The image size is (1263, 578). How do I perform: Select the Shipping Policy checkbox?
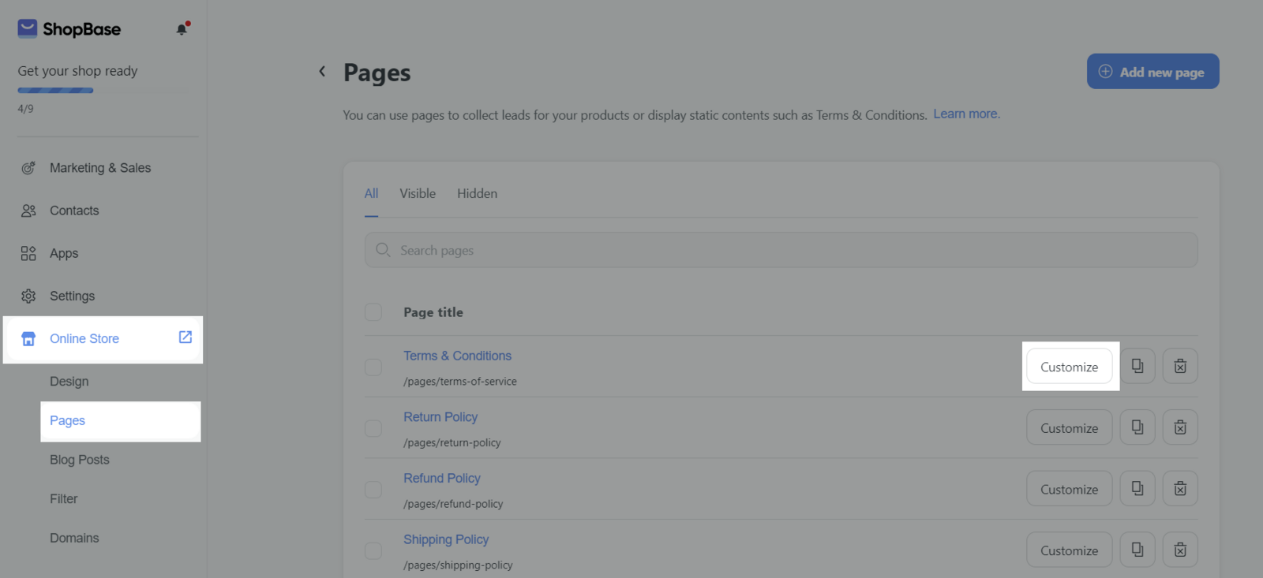373,550
